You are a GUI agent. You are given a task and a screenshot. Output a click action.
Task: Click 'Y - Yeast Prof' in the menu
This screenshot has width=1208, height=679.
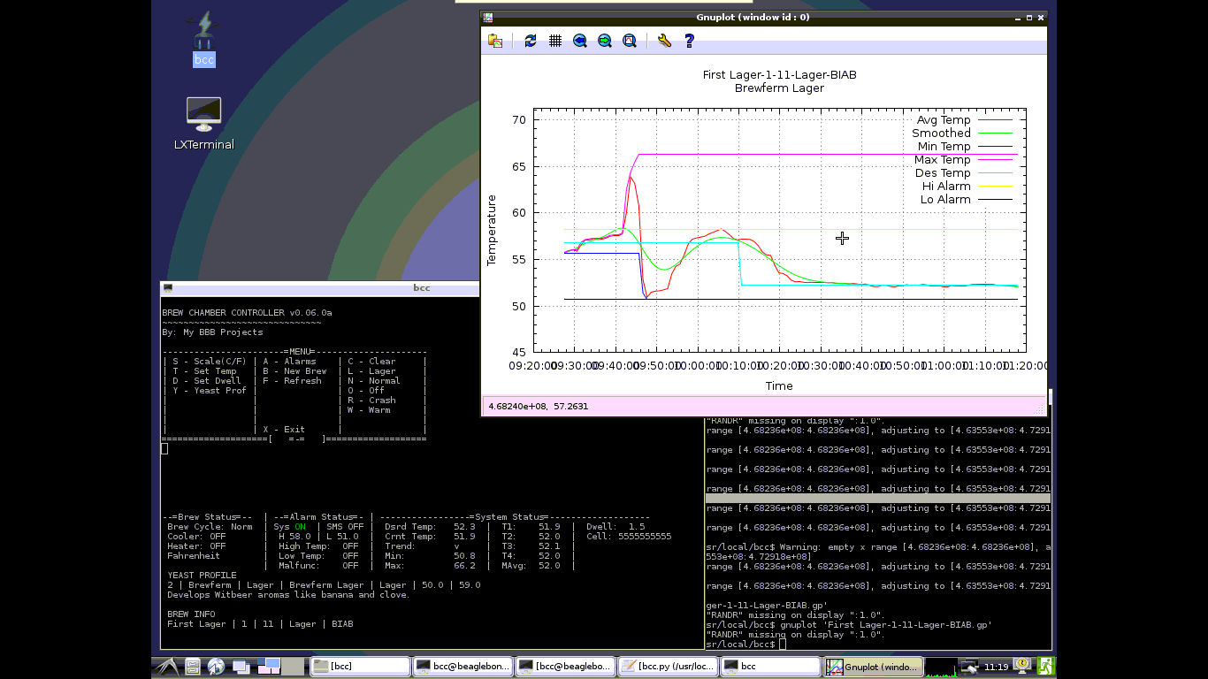tap(210, 391)
